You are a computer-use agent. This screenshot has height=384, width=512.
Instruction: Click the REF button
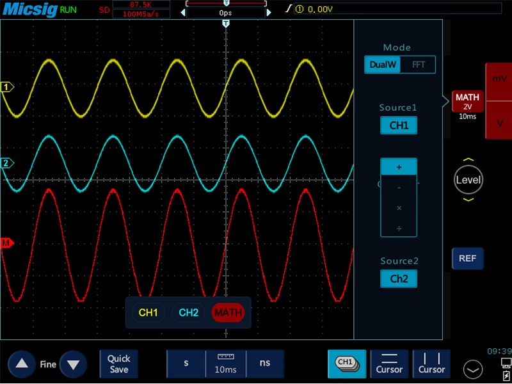coord(467,259)
